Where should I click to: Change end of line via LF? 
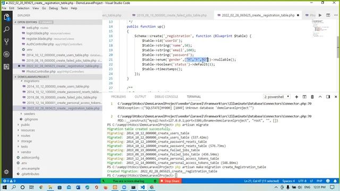click(311, 181)
